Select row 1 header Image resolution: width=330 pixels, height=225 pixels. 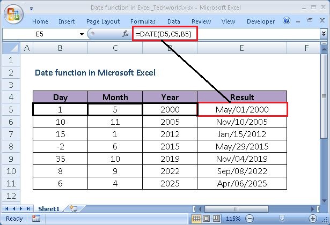pyautogui.click(x=11, y=61)
